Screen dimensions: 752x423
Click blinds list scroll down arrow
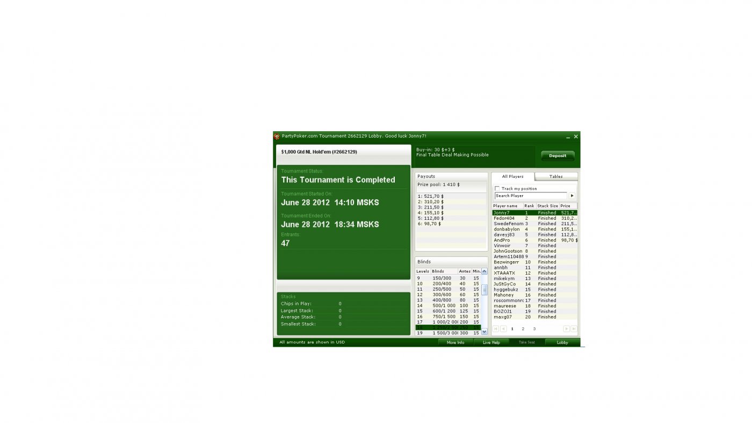(485, 332)
